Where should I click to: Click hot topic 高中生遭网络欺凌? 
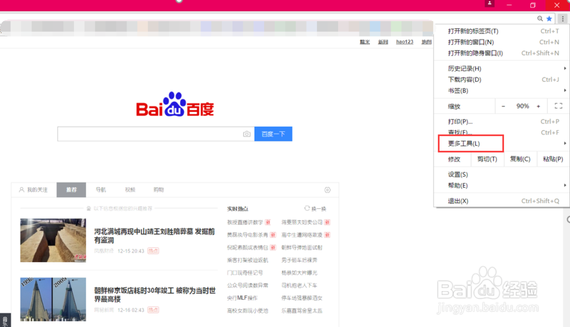pyautogui.click(x=302, y=235)
